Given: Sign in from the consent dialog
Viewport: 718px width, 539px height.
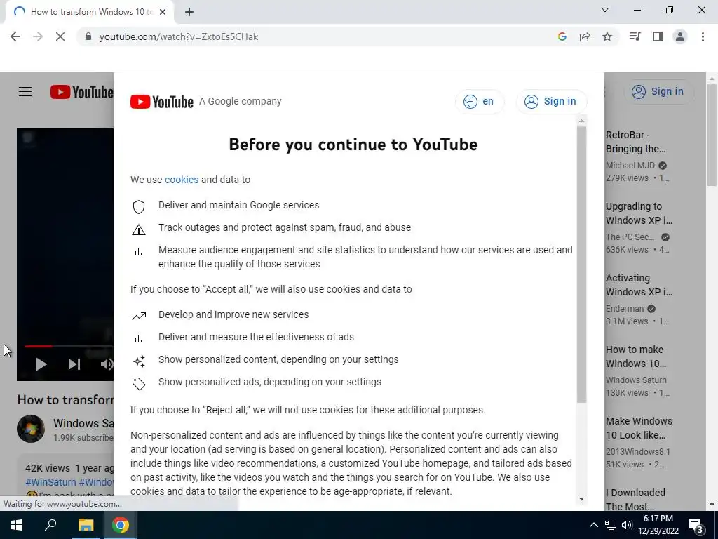Looking at the screenshot, I should tap(551, 101).
